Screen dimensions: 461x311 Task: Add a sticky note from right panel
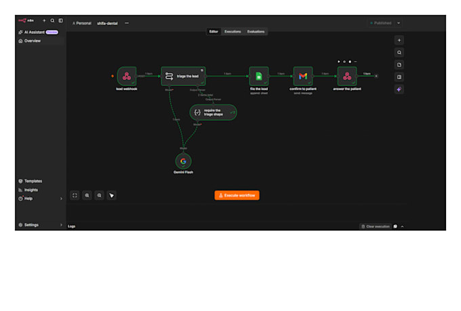pos(399,64)
